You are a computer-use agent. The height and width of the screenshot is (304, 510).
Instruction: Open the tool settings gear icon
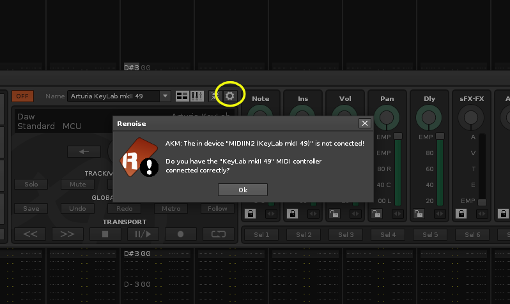[x=229, y=96]
